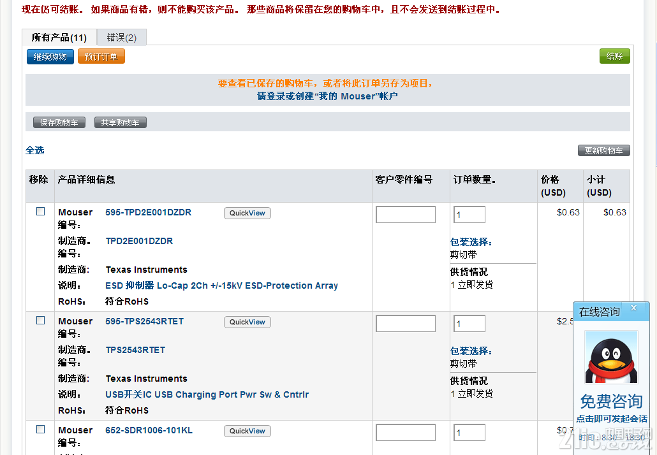
Task: Open the 595-TPS2543RTET Mouser part link
Action: point(145,321)
